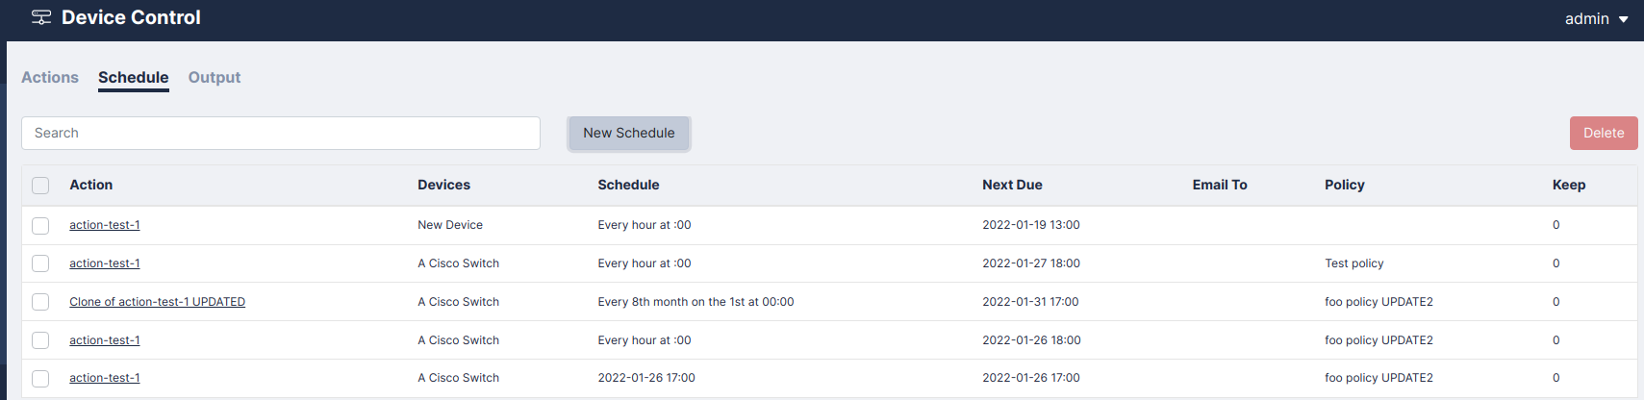1644x400 pixels.
Task: Check the Test policy row checkbox
Action: [40, 263]
